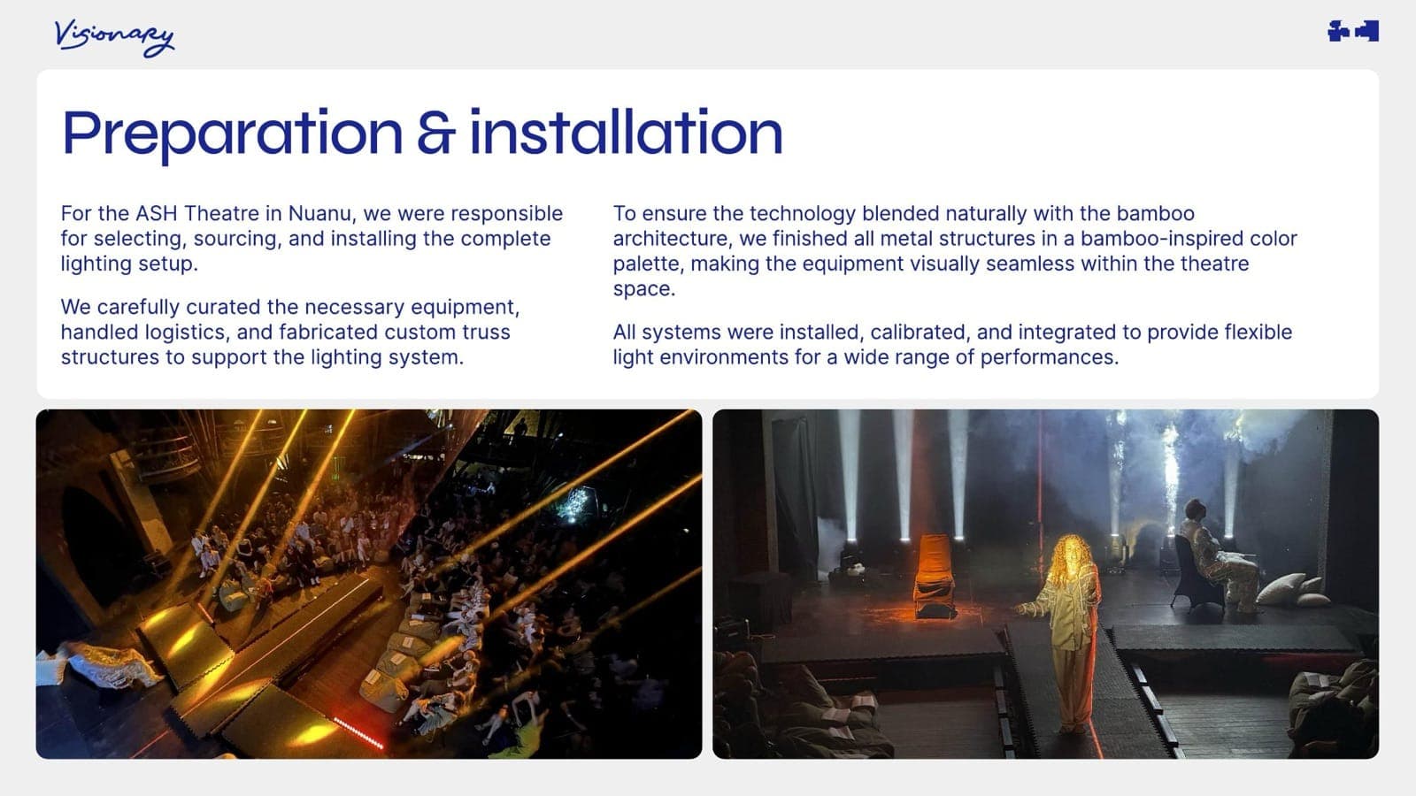Click the 'To ensure the technology blended' paragraph
This screenshot has height=796, width=1416.
click(x=955, y=250)
